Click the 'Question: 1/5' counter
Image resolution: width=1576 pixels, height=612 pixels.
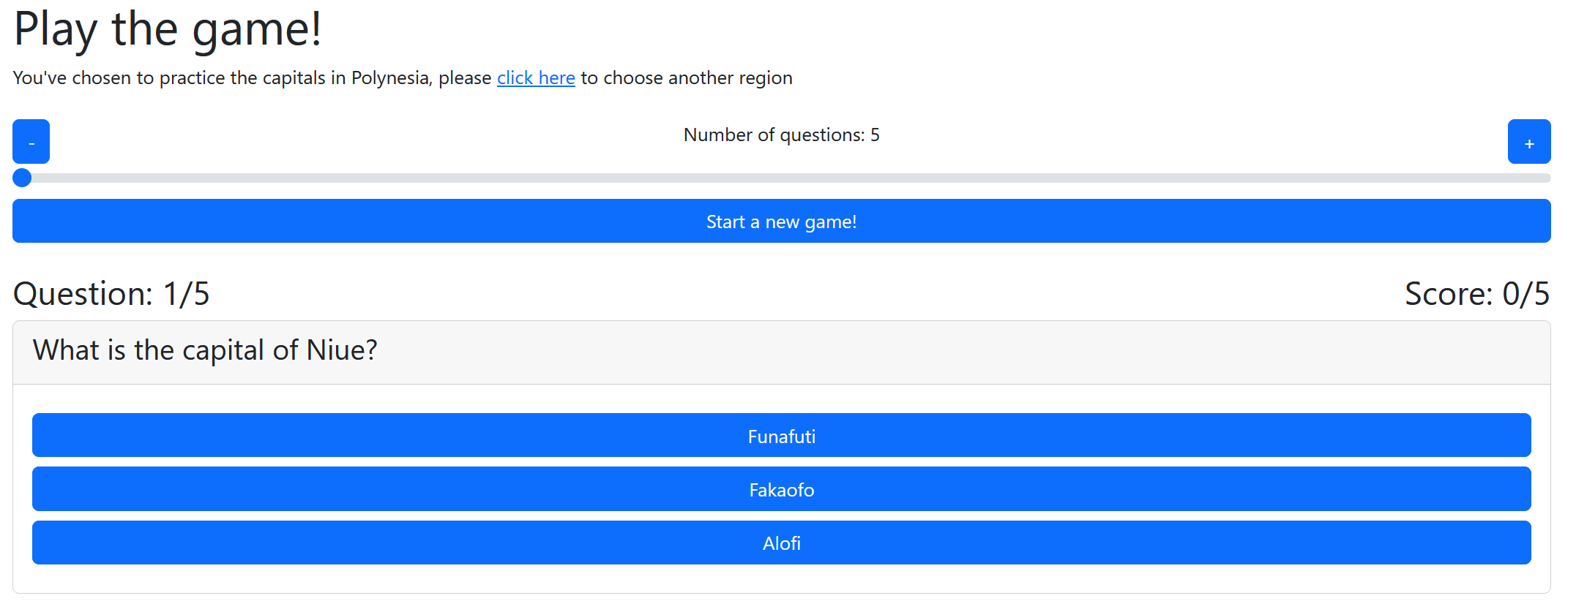tap(111, 294)
